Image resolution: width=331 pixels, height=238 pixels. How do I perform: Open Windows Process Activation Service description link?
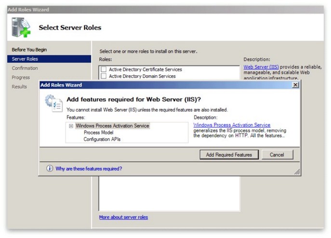(232, 125)
